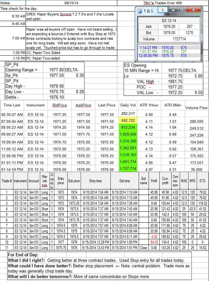The image size is (209, 281).
Task: Click the 06:30:07 AM Time Last cell
Action: 12,115
